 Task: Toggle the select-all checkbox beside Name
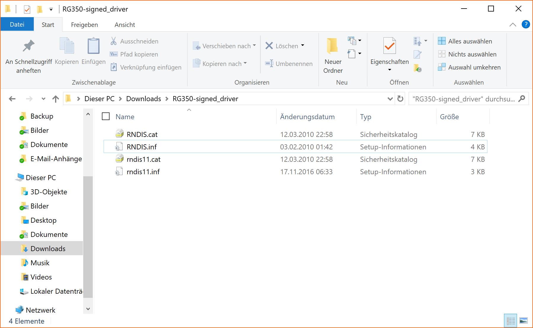click(x=106, y=117)
